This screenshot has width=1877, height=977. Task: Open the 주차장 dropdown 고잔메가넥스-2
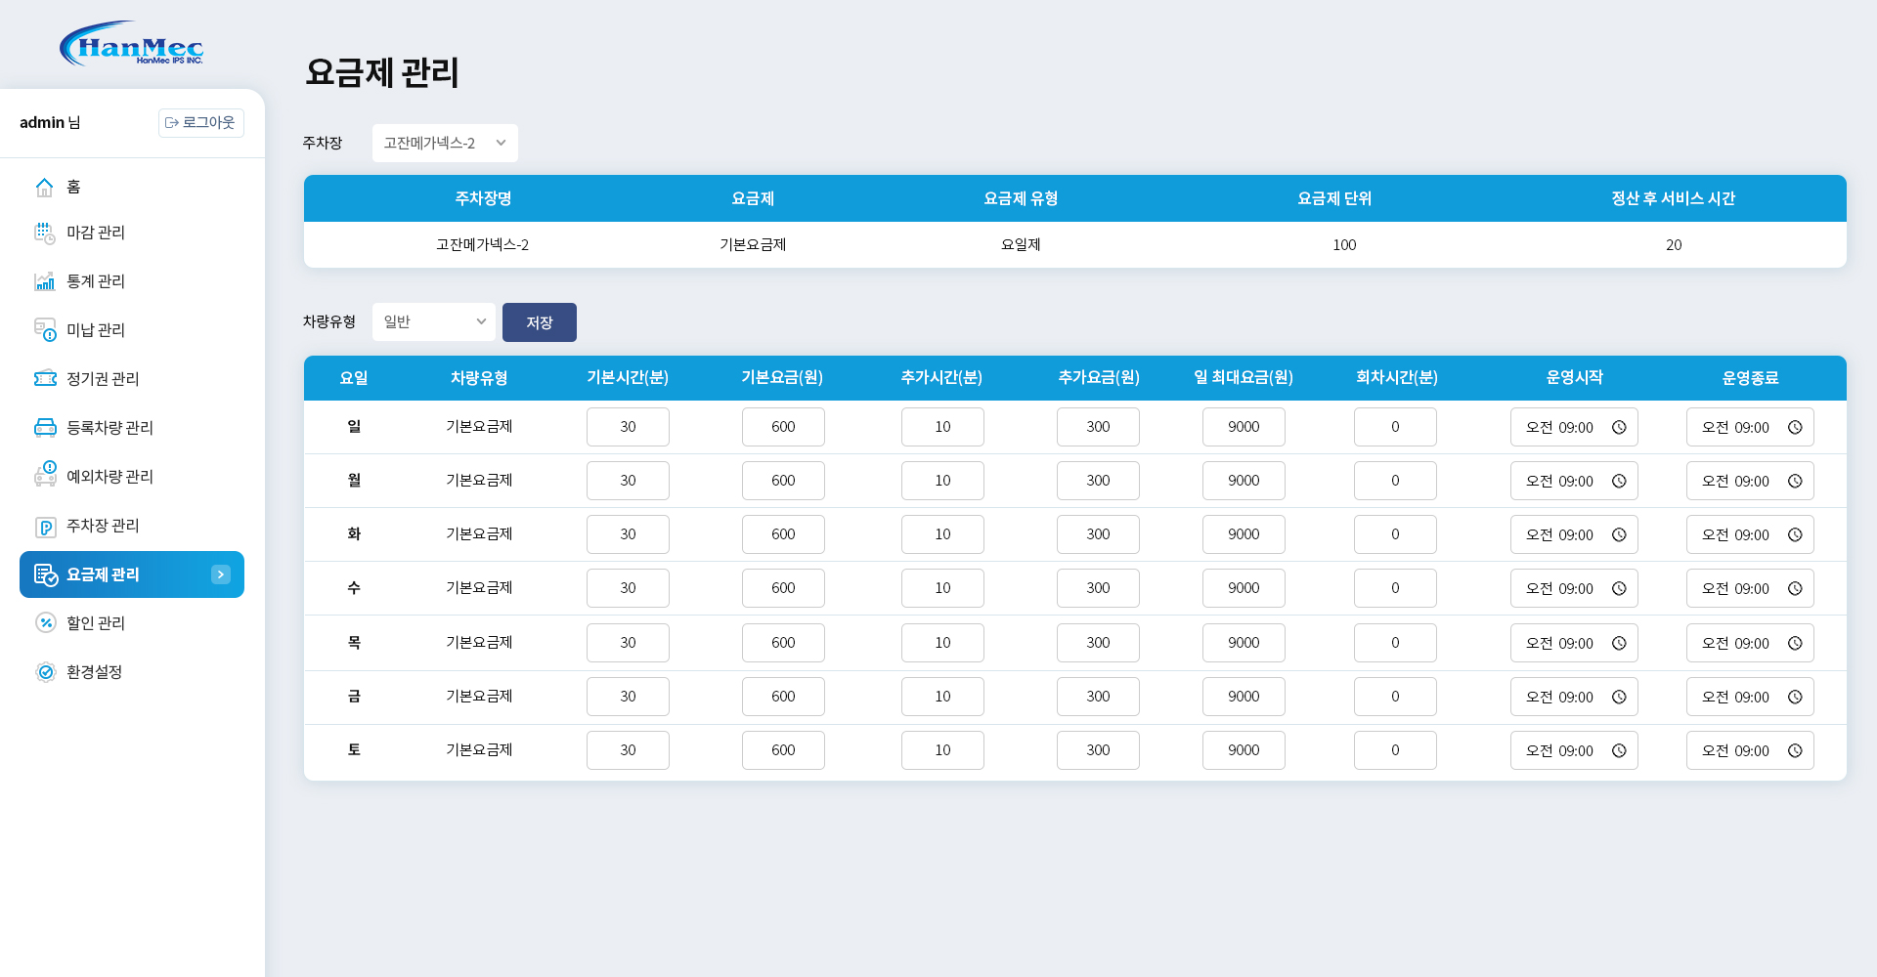pos(445,143)
